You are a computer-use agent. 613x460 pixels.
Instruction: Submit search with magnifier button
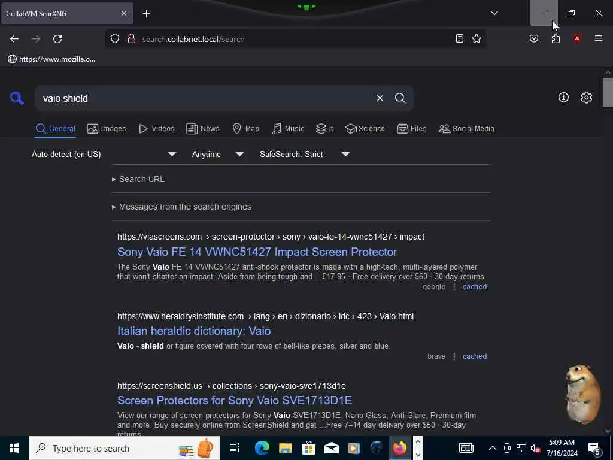pos(400,98)
